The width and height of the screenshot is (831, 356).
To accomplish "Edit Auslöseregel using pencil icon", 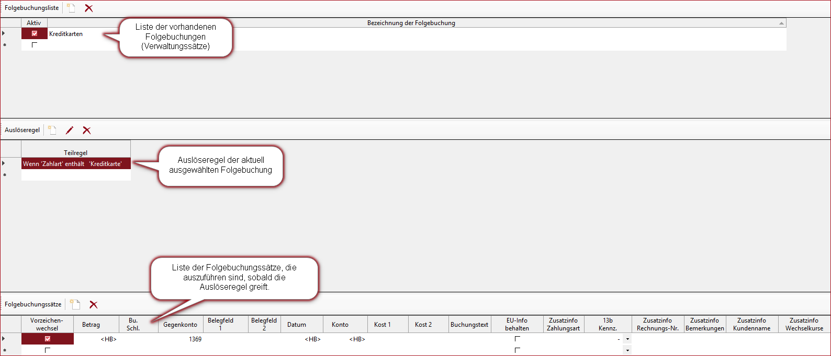I will [x=70, y=130].
